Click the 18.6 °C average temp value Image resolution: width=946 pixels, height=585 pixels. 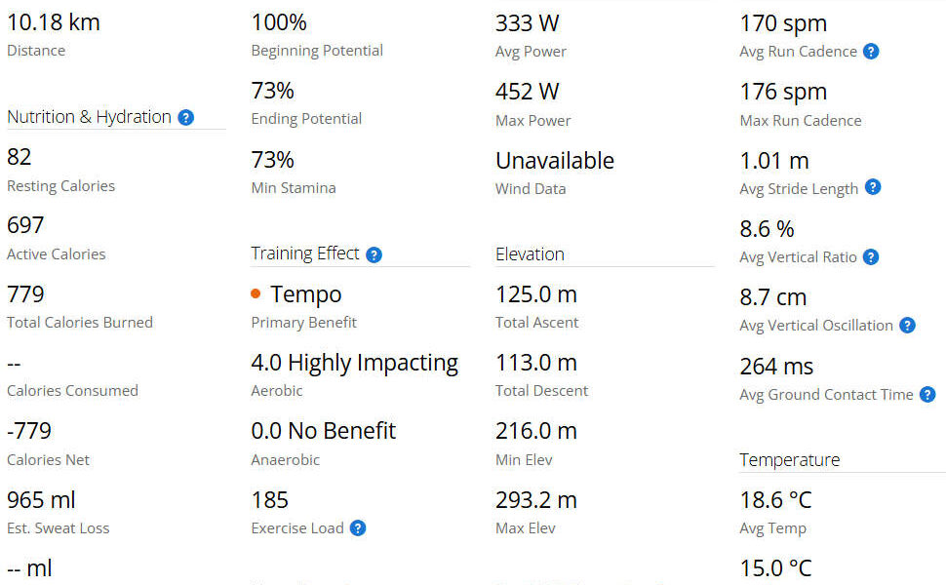point(775,500)
